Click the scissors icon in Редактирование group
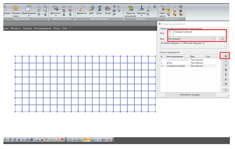Image resolution: width=235 pixels, height=149 pixels. [39, 7]
